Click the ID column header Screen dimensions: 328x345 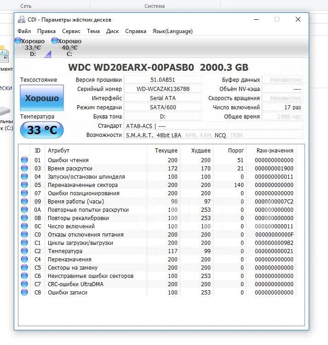click(37, 151)
